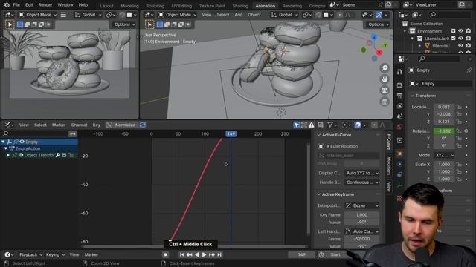The height and width of the screenshot is (267, 476).
Task: Click the viewport gizmo blue Z axis
Action: [x=374, y=37]
